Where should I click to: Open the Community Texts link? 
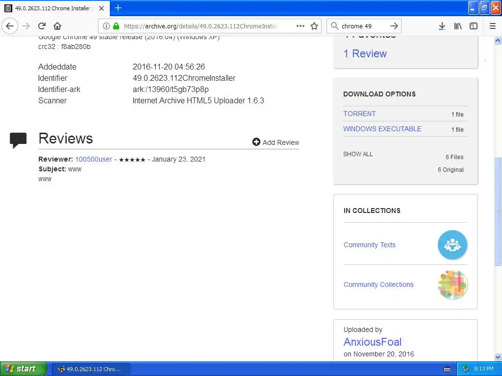(370, 245)
